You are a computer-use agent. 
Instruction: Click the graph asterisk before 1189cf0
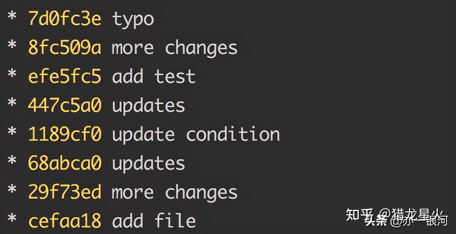tap(12, 133)
